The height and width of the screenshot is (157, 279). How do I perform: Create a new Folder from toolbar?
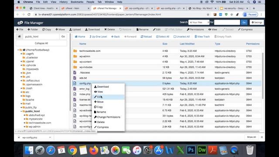(x=33, y=30)
